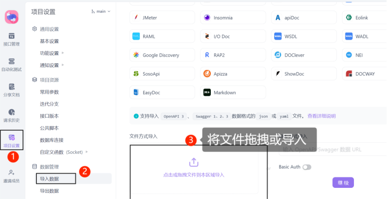Open 自动化测试 in the sidebar
This screenshot has height=199, width=387.
(x=11, y=65)
